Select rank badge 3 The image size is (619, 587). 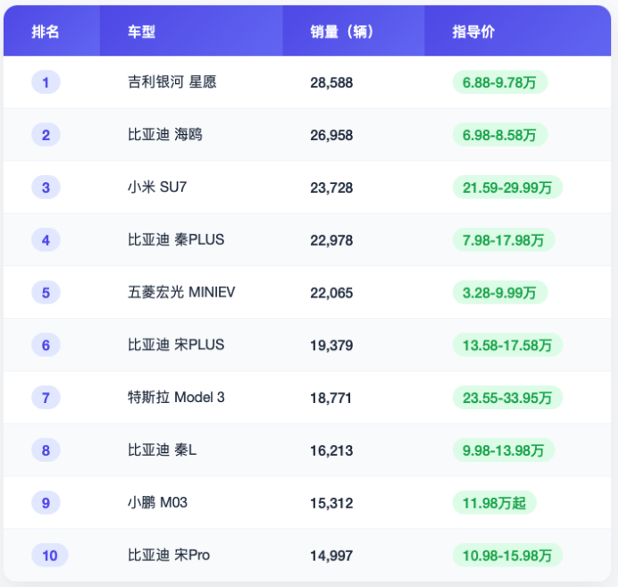[46, 187]
